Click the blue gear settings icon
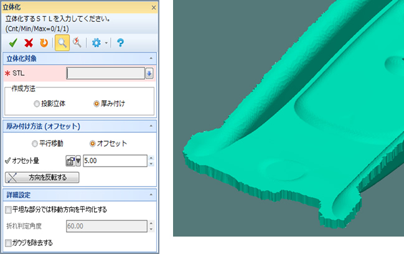Viewport: 404px width, 254px height. click(96, 42)
